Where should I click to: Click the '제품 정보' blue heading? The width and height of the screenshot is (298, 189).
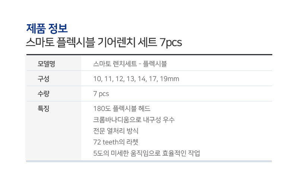(x=47, y=29)
